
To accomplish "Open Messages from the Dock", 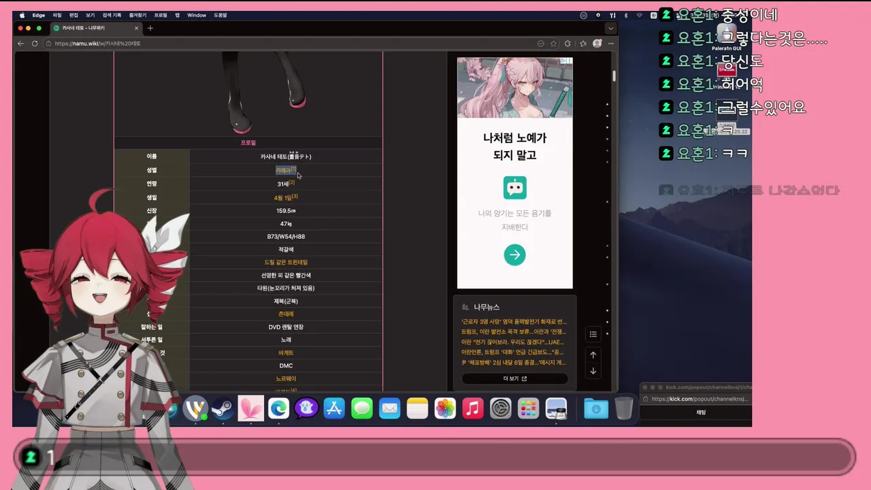I will click(362, 409).
